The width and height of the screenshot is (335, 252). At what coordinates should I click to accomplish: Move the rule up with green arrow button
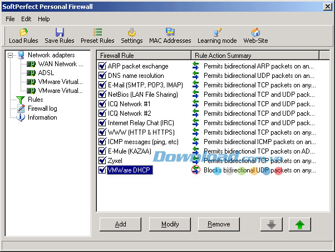[300, 224]
